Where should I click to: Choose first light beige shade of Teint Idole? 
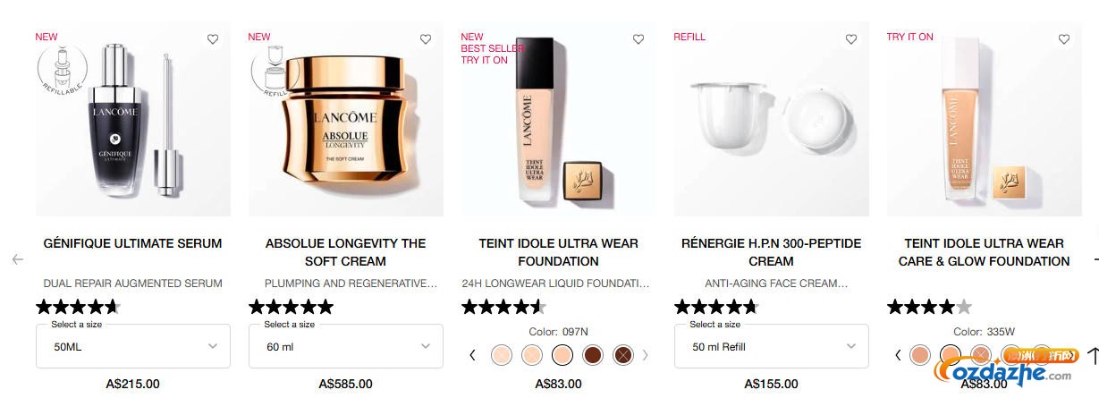(x=502, y=355)
